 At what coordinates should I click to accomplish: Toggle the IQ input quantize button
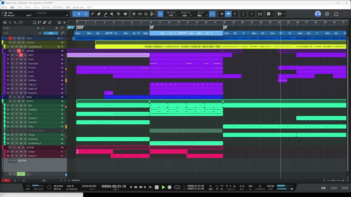(x=161, y=14)
